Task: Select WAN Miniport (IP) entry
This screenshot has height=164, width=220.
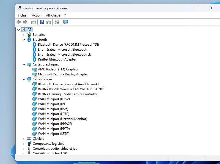Action: tap(51, 104)
